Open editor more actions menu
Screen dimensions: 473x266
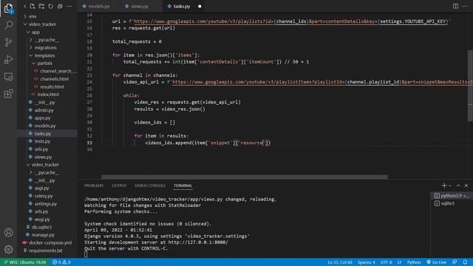click(x=465, y=6)
